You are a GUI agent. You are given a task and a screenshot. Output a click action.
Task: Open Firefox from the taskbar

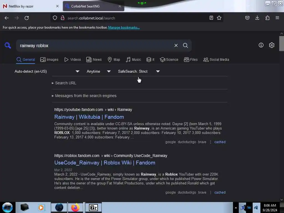click(x=75, y=207)
